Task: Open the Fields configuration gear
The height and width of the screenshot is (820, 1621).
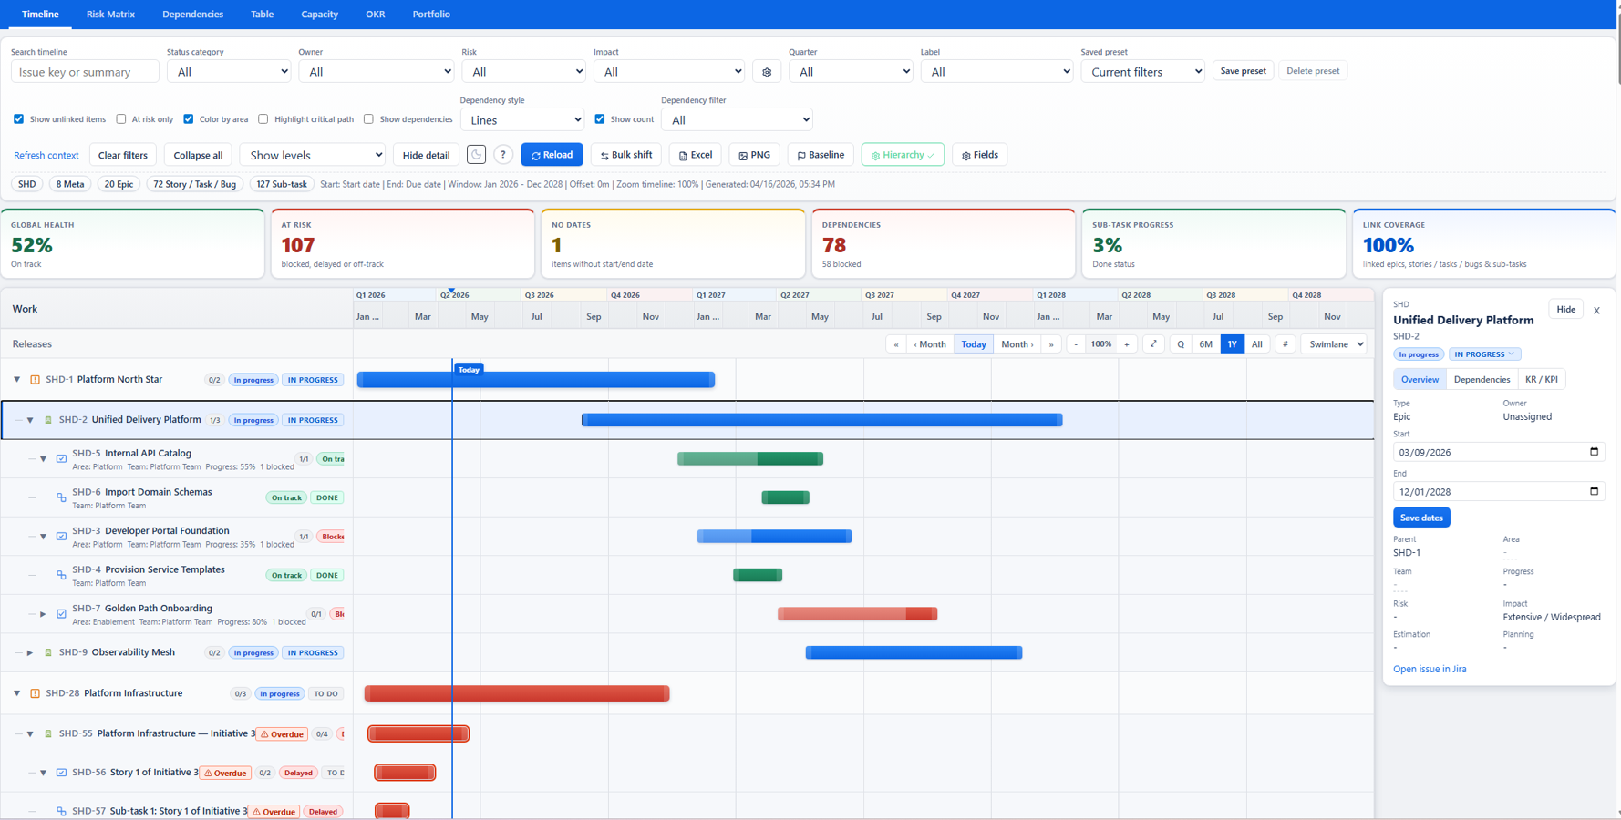Action: point(979,154)
